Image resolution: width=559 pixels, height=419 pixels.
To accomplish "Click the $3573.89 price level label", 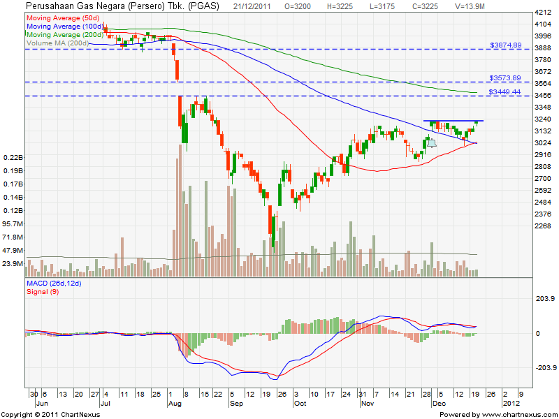I will tap(505, 78).
